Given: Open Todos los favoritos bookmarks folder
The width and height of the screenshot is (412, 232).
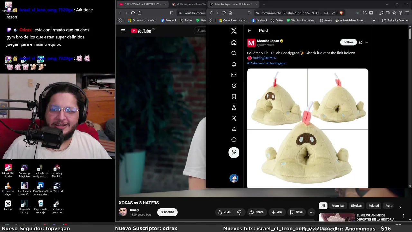Looking at the screenshot, I should [396, 20].
